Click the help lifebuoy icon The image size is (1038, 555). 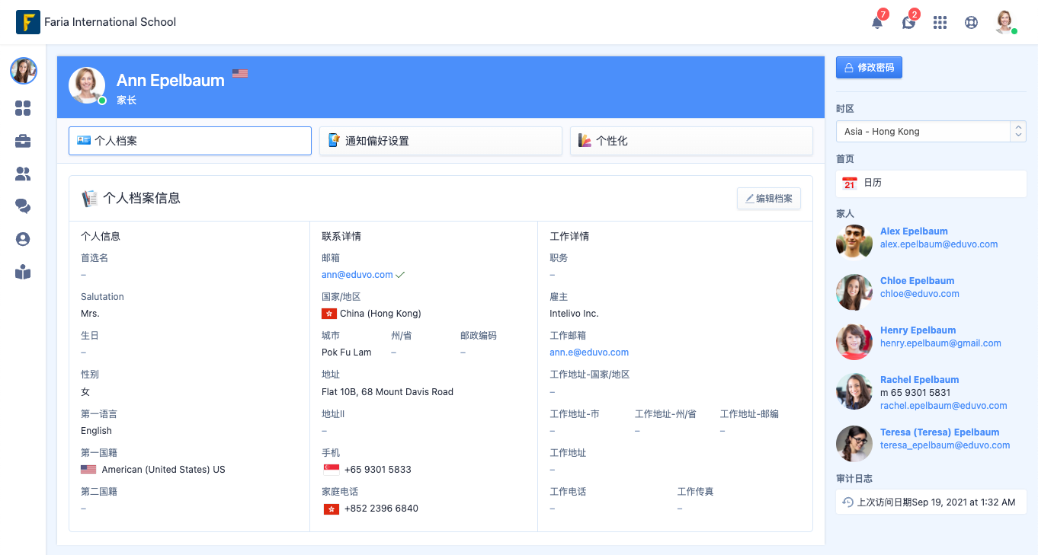coord(971,23)
